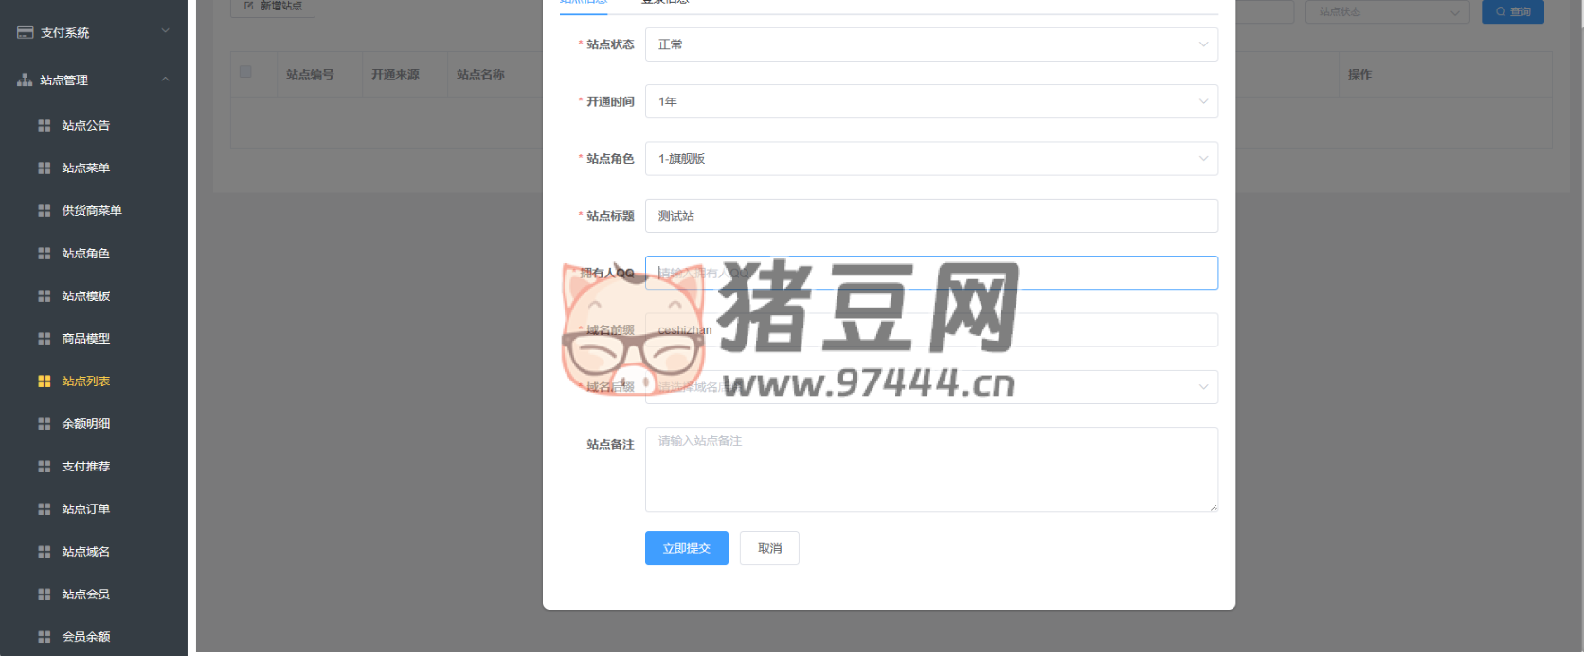Open the 站点角色 dropdown showing 1-旗舰版
The height and width of the screenshot is (656, 1584).
coord(930,158)
